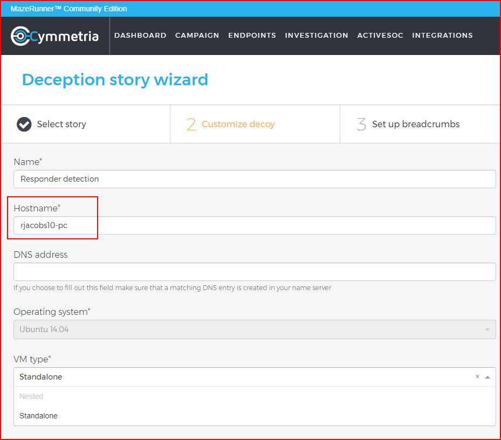Click the DNS entry hint text
501x440 pixels.
point(172,287)
